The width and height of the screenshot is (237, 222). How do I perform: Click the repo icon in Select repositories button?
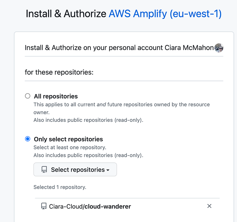coord(44,170)
